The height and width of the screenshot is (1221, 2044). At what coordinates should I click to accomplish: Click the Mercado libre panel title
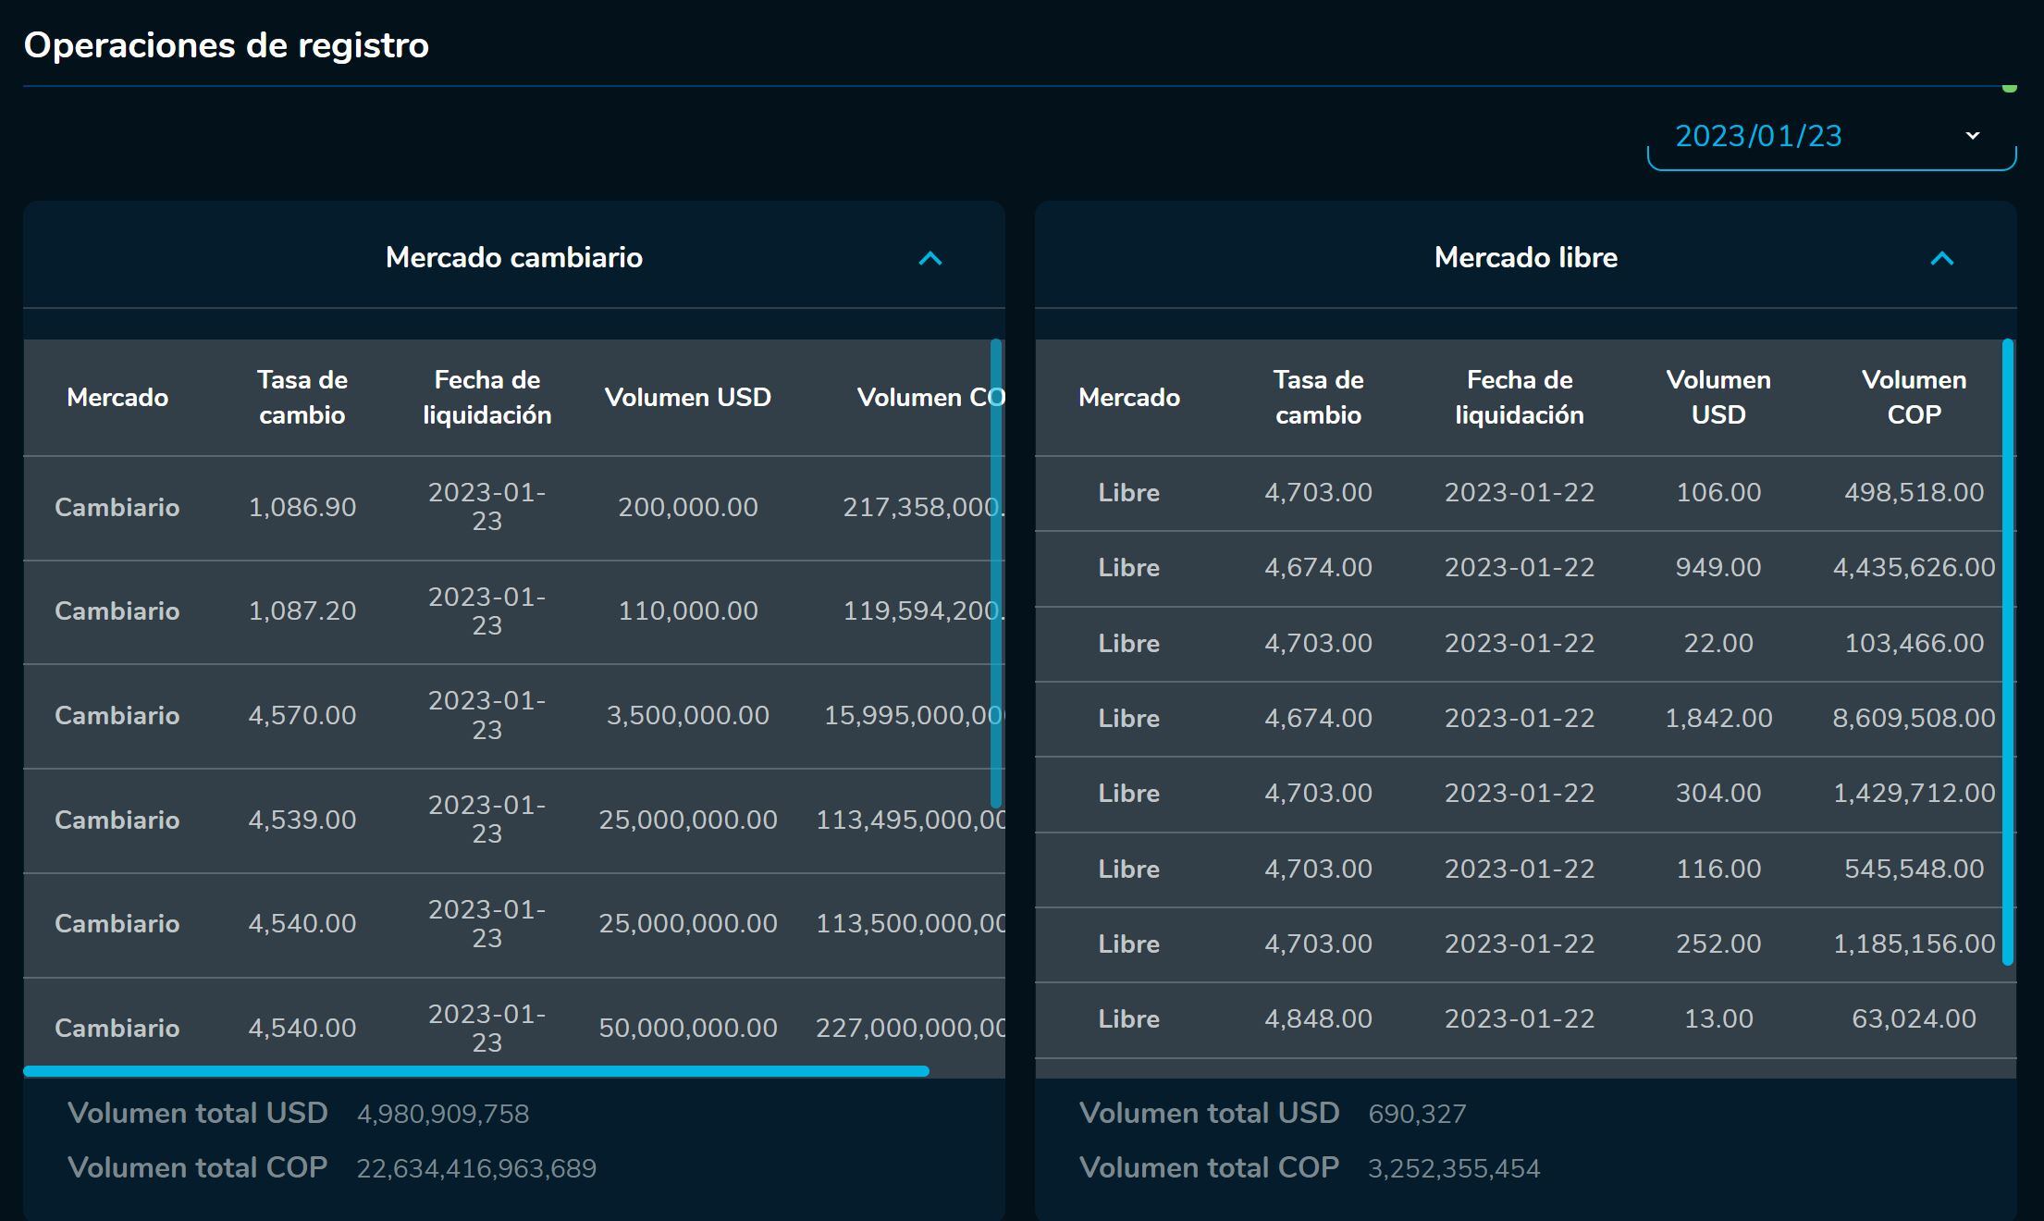pos(1525,257)
